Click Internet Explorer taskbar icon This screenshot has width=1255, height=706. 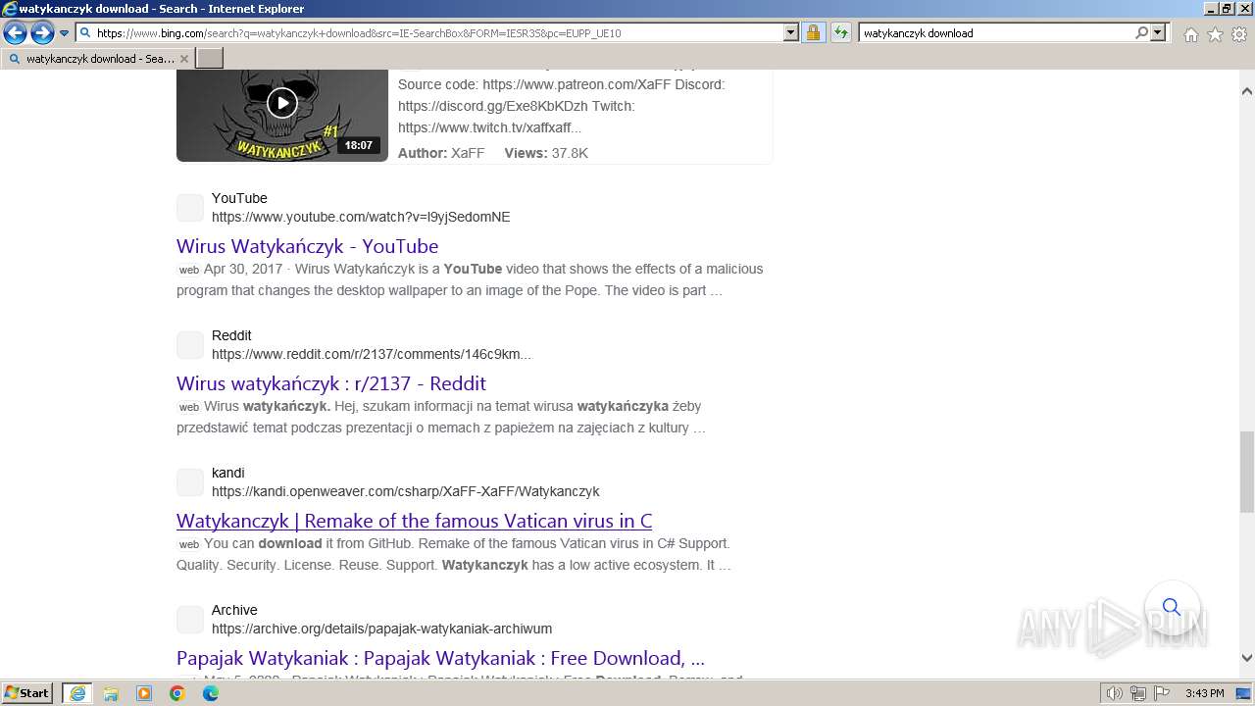click(x=77, y=693)
